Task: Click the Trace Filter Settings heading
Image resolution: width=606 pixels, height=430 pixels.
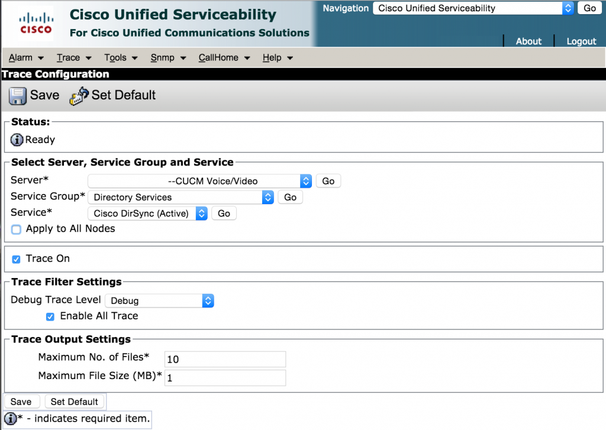Action: 66,282
